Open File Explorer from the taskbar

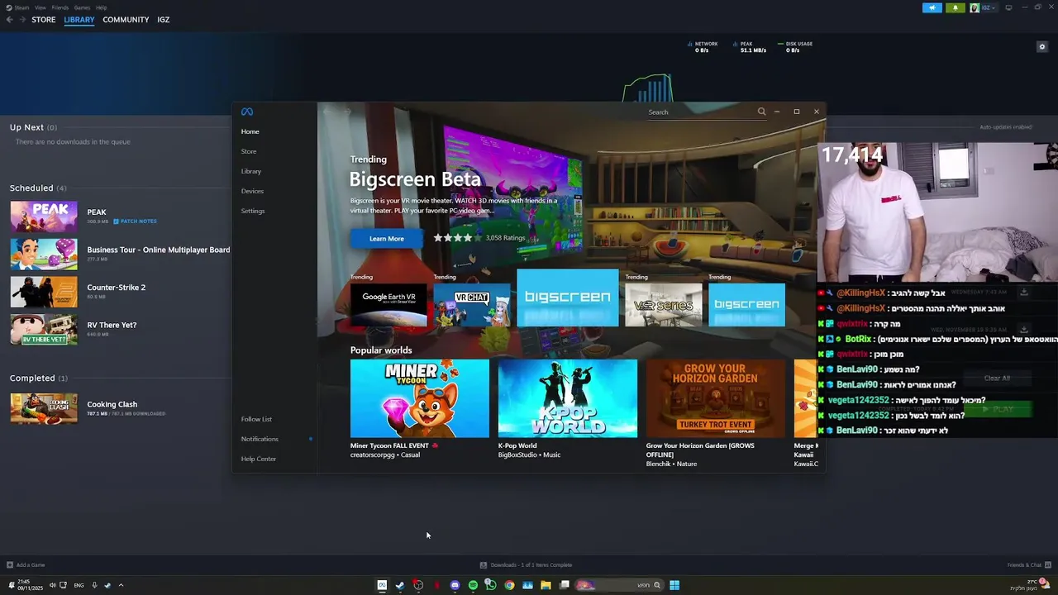point(546,585)
